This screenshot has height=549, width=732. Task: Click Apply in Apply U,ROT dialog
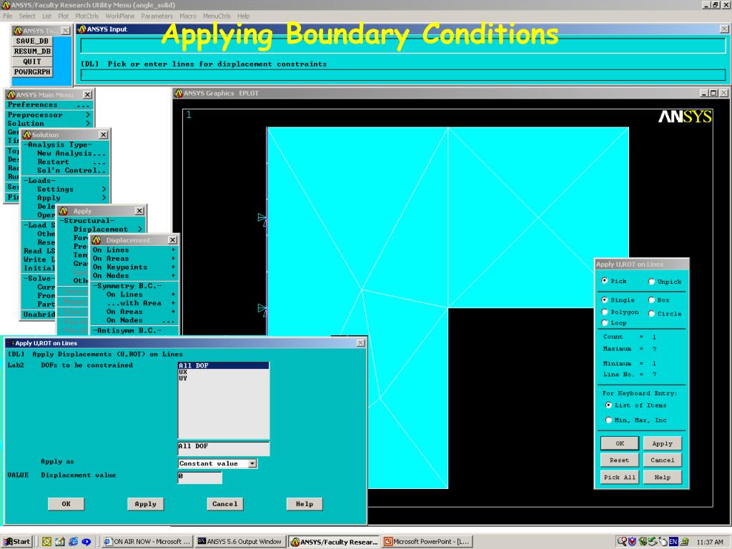point(145,504)
